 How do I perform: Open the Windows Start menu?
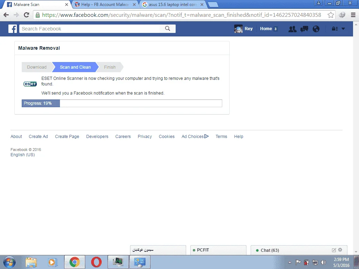coord(9,262)
